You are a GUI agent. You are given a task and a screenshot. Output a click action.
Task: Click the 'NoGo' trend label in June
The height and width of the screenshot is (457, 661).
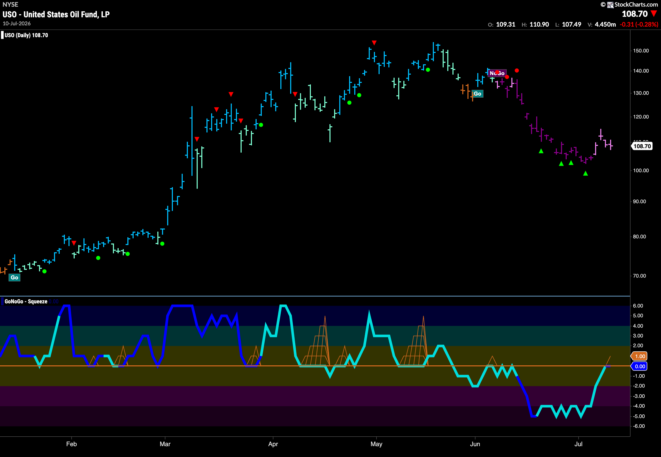coord(497,73)
